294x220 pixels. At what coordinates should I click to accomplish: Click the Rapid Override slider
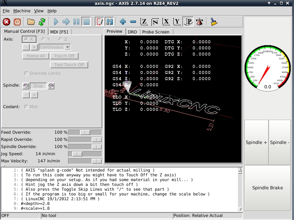tap(85, 140)
